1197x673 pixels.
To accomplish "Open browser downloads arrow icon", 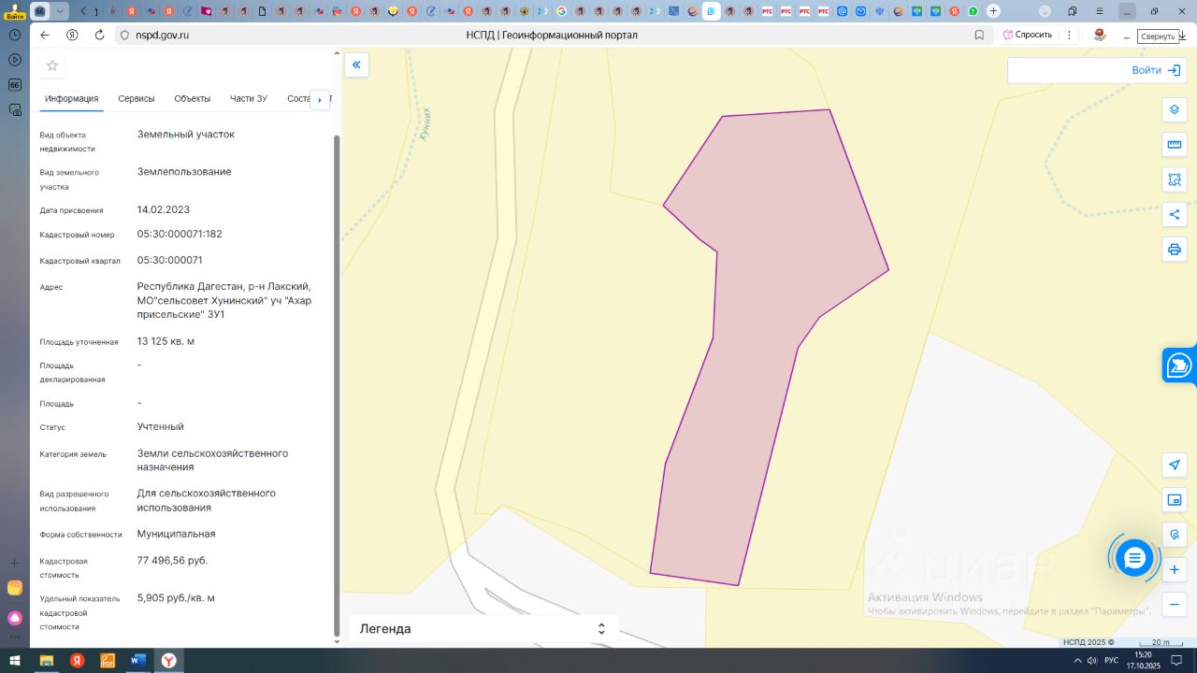I will point(1181,35).
